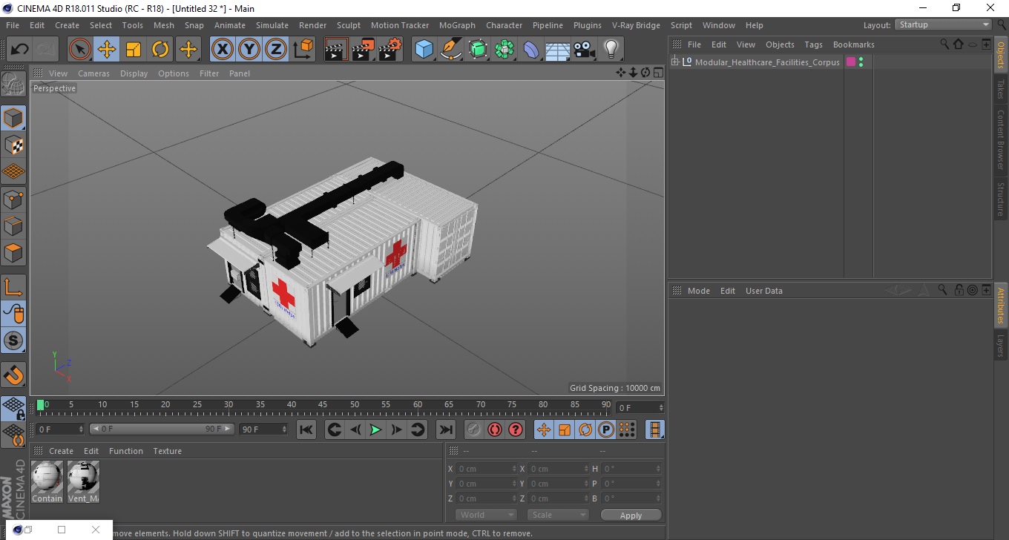Open the Array modeling objects icon
Viewport: 1009px width, 540px height.
pyautogui.click(x=504, y=50)
